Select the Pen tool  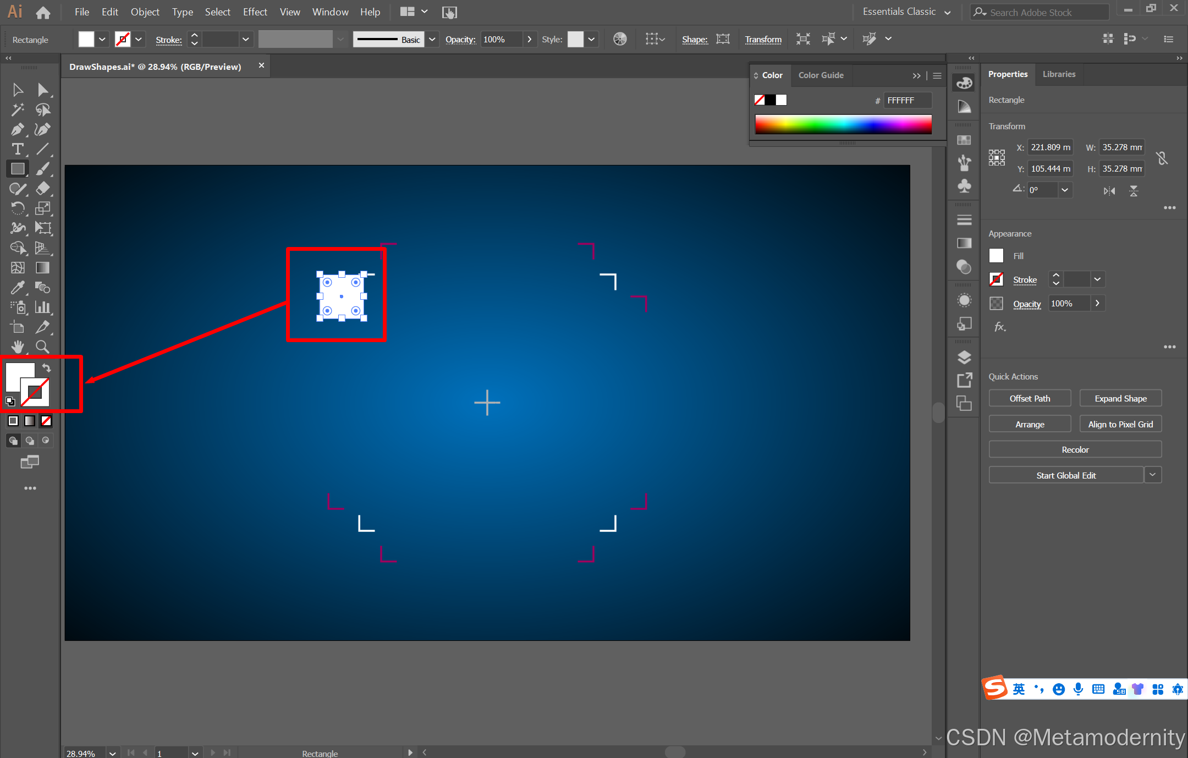coord(17,129)
